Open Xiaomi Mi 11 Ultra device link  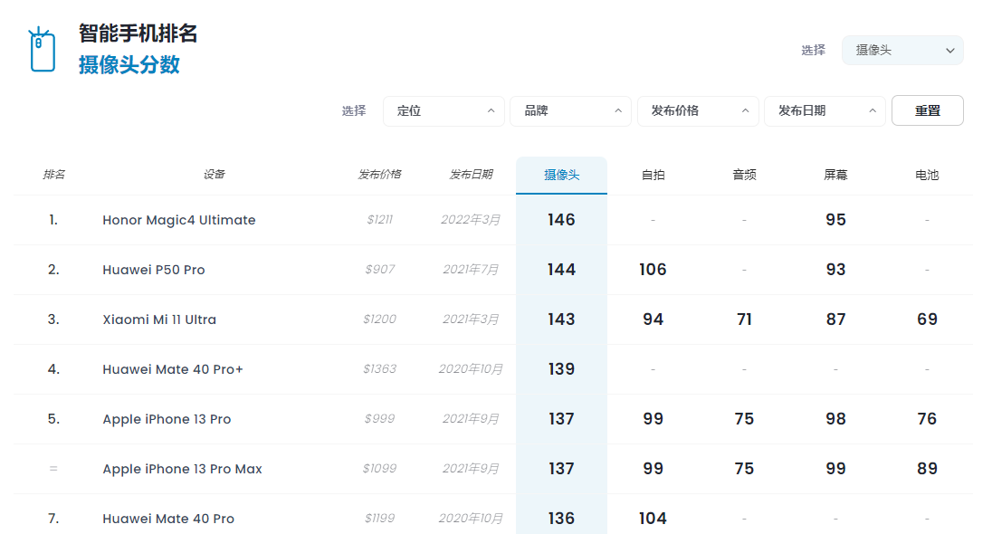[x=159, y=319]
